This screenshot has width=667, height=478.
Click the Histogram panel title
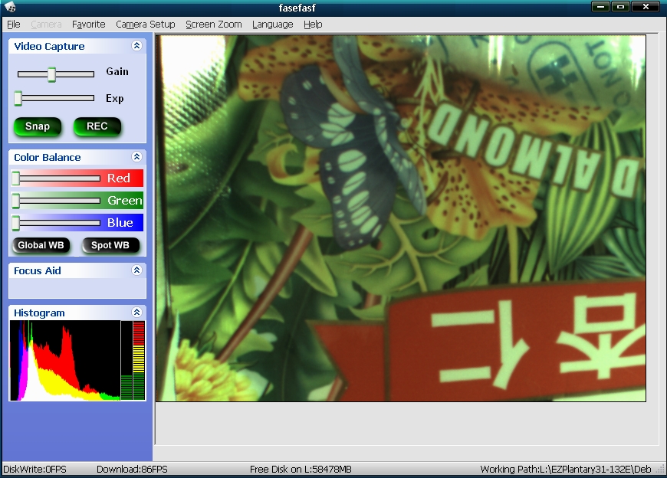pyautogui.click(x=39, y=313)
